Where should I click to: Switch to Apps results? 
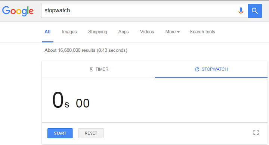pyautogui.click(x=123, y=32)
